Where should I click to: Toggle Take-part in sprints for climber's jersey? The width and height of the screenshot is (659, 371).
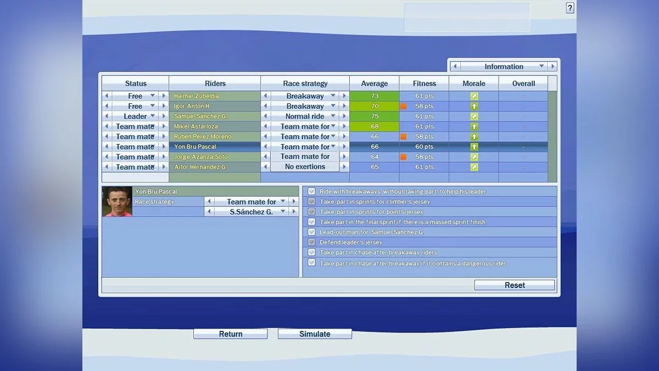311,202
